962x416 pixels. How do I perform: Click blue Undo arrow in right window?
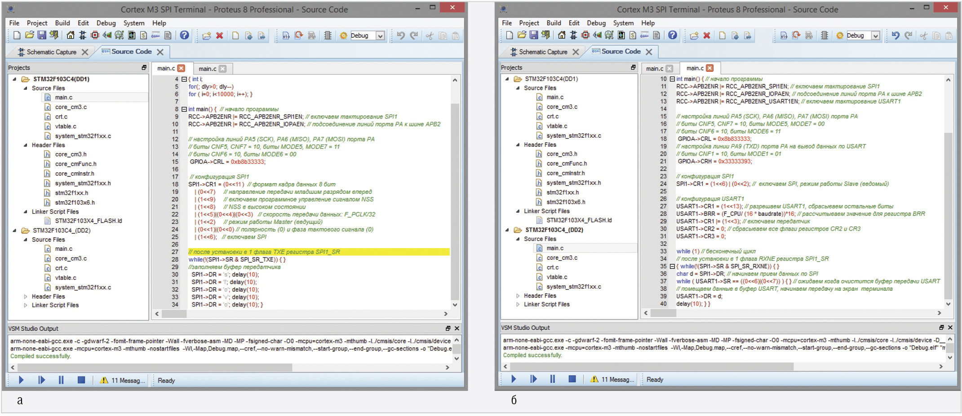896,35
